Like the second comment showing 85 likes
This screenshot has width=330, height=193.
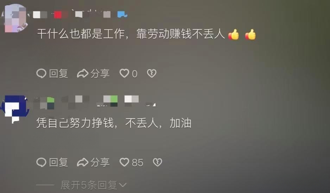tap(124, 162)
